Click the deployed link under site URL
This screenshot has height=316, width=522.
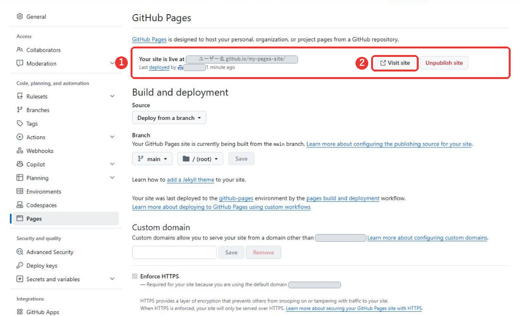click(159, 67)
